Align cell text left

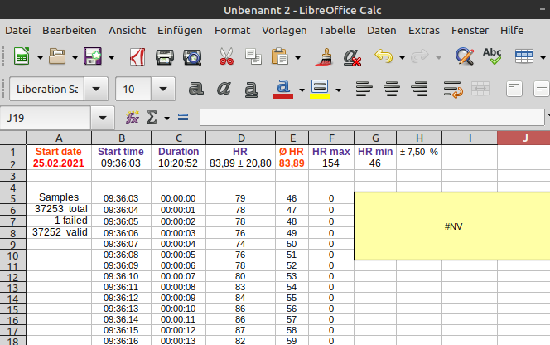pyautogui.click(x=364, y=89)
